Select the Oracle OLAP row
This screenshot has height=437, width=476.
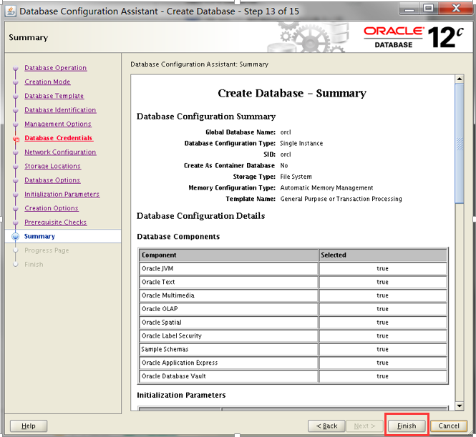tap(293, 309)
